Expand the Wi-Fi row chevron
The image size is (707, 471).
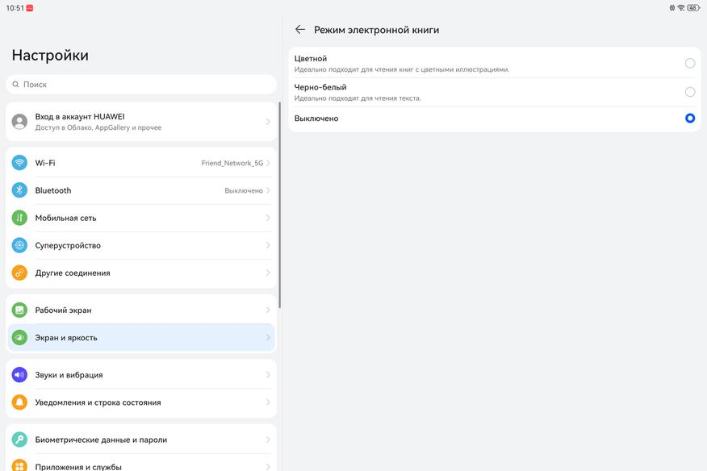click(x=268, y=163)
